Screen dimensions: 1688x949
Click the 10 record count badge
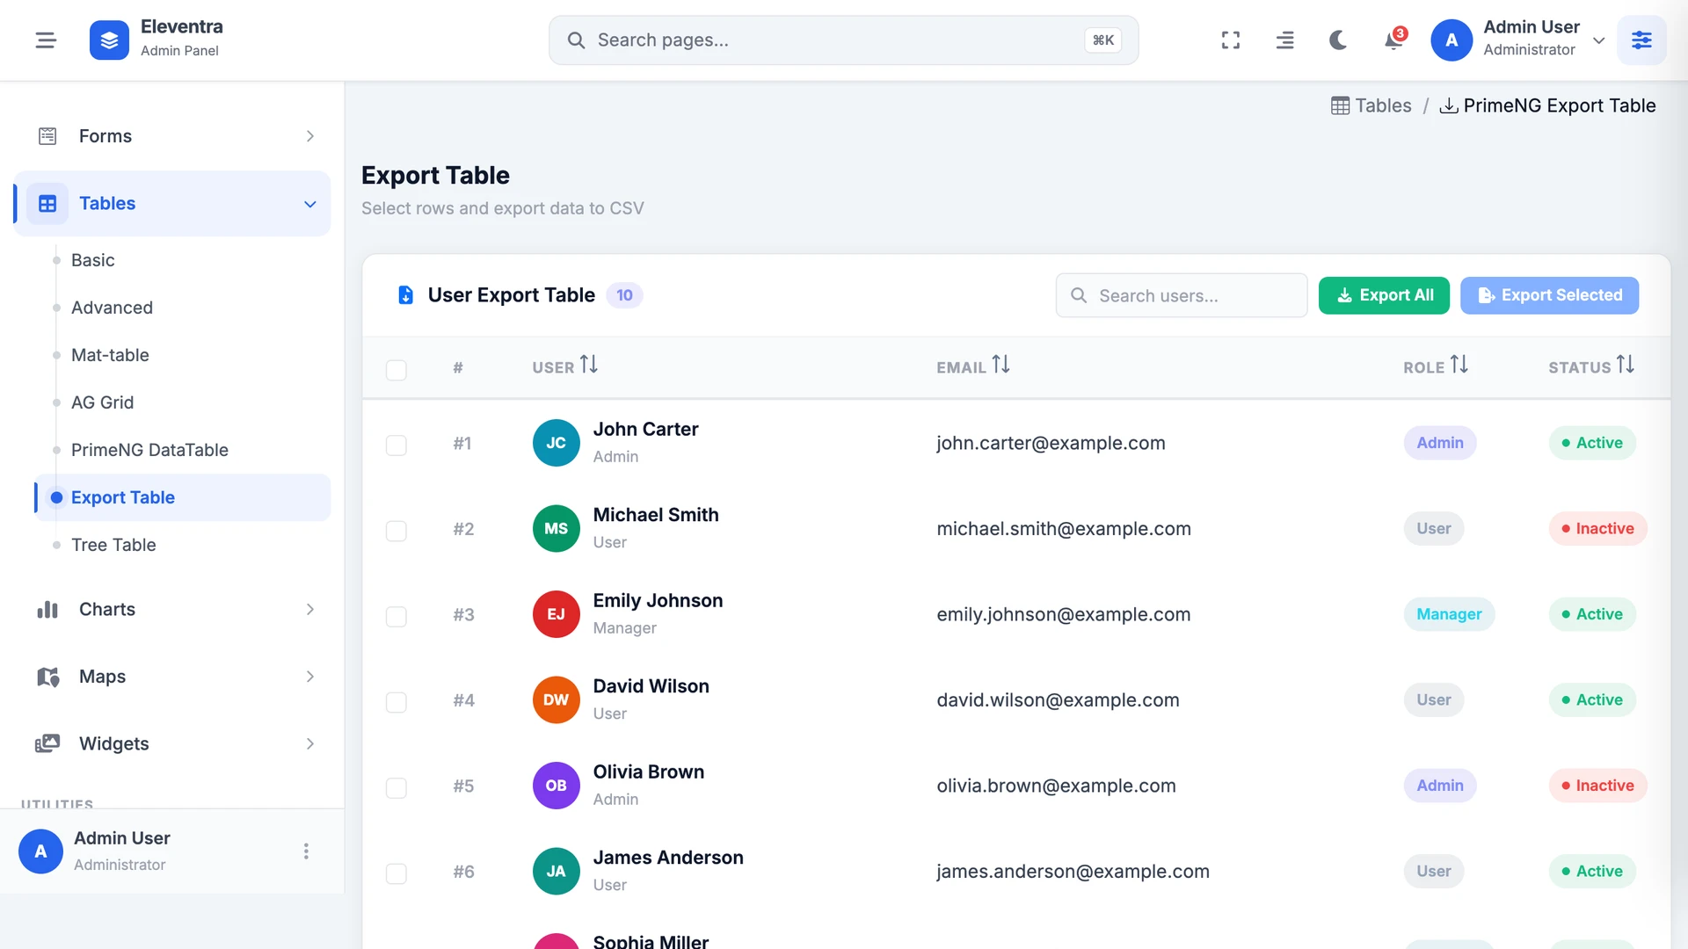coord(624,295)
